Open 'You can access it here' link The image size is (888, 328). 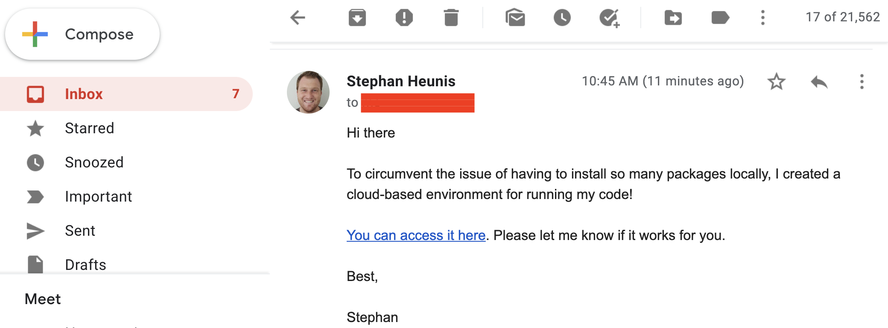[x=416, y=235]
